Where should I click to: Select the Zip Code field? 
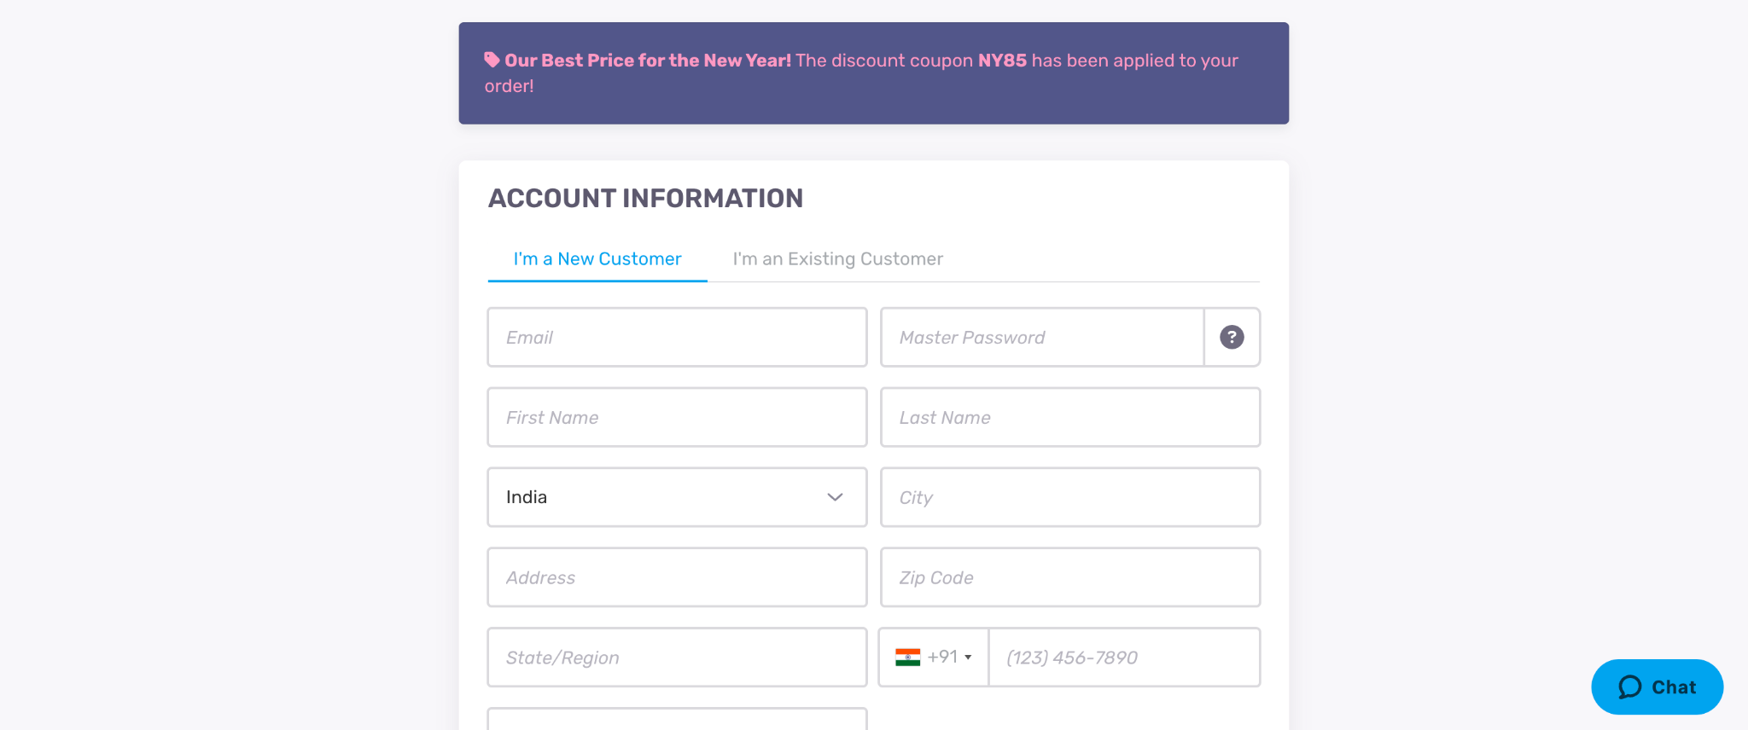coord(1069,577)
